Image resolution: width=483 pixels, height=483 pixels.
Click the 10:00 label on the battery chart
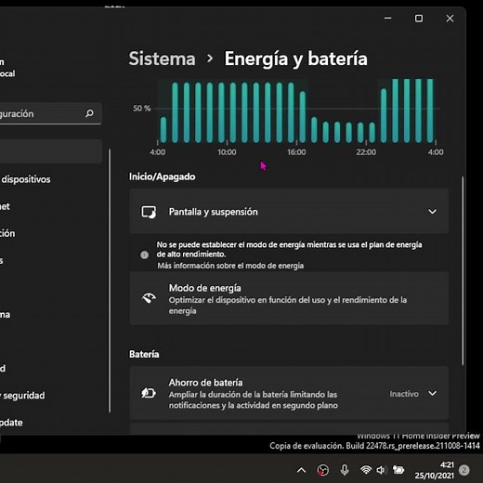(227, 152)
